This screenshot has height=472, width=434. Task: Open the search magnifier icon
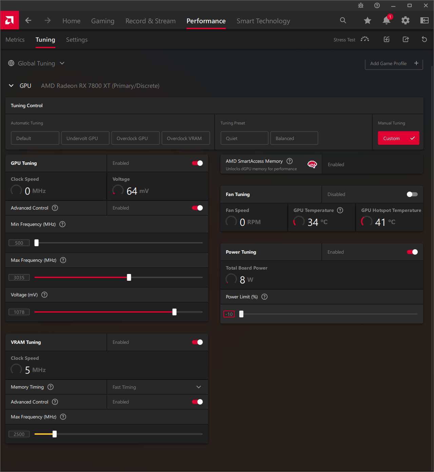(343, 20)
